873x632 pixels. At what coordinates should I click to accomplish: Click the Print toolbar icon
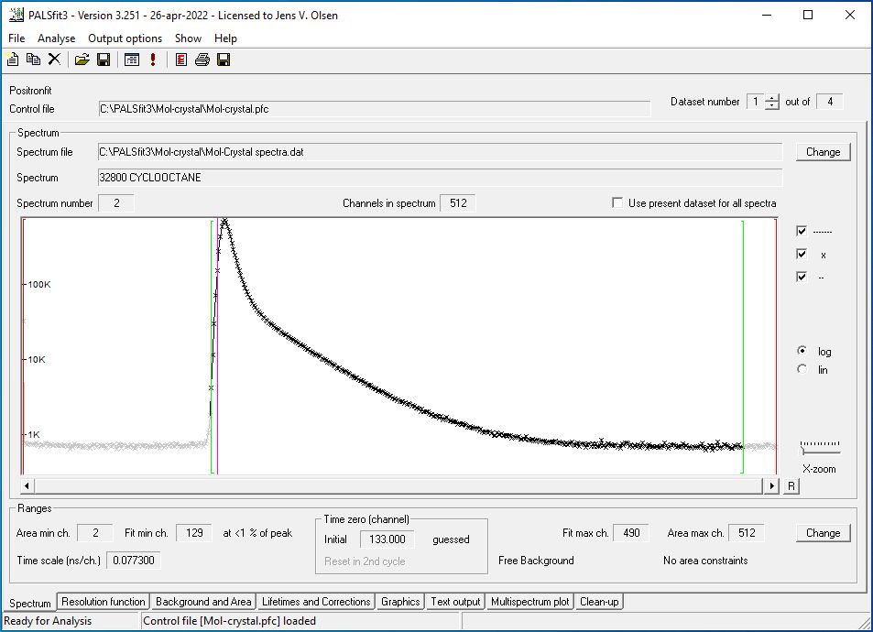(203, 59)
